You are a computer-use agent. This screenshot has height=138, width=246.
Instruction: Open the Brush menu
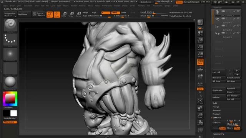[x=12, y=6]
